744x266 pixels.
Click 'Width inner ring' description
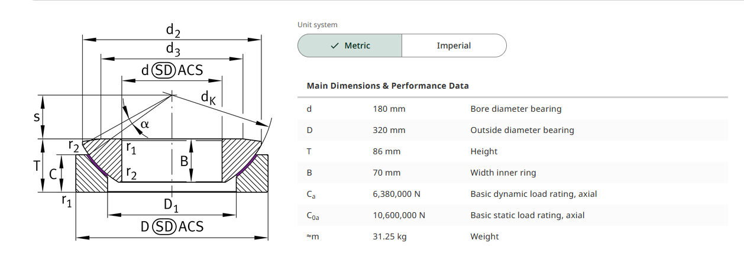[x=503, y=173]
